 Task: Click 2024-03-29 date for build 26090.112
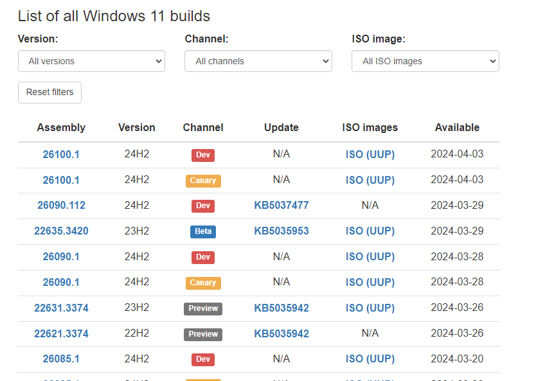point(457,205)
